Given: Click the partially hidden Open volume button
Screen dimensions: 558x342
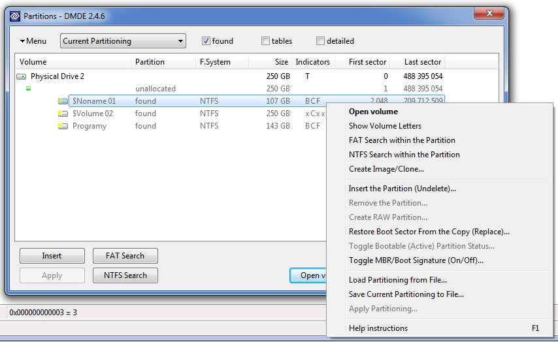Looking at the screenshot, I should [308, 275].
